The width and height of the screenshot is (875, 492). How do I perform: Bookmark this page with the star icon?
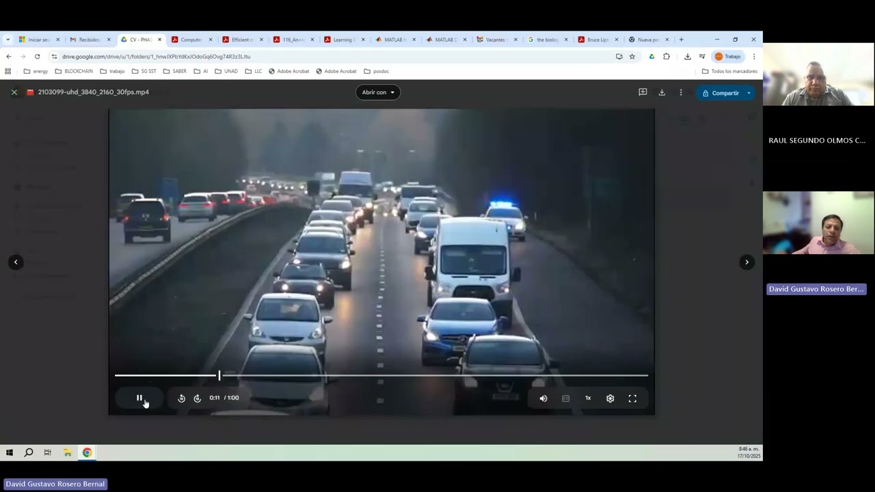[x=632, y=57]
